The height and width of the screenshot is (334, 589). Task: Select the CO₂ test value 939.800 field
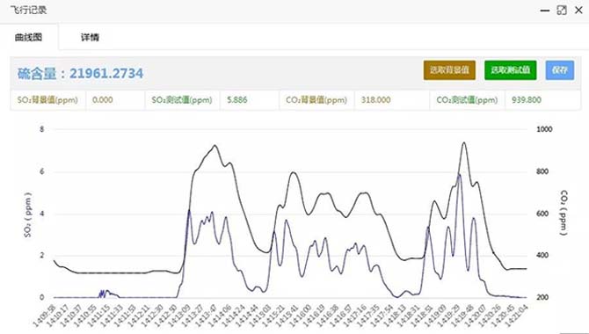pos(542,100)
